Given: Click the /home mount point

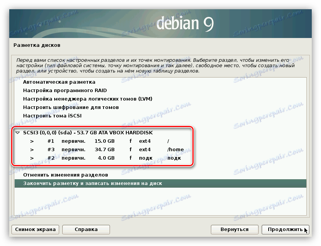Looking at the screenshot, I should coord(176,150).
